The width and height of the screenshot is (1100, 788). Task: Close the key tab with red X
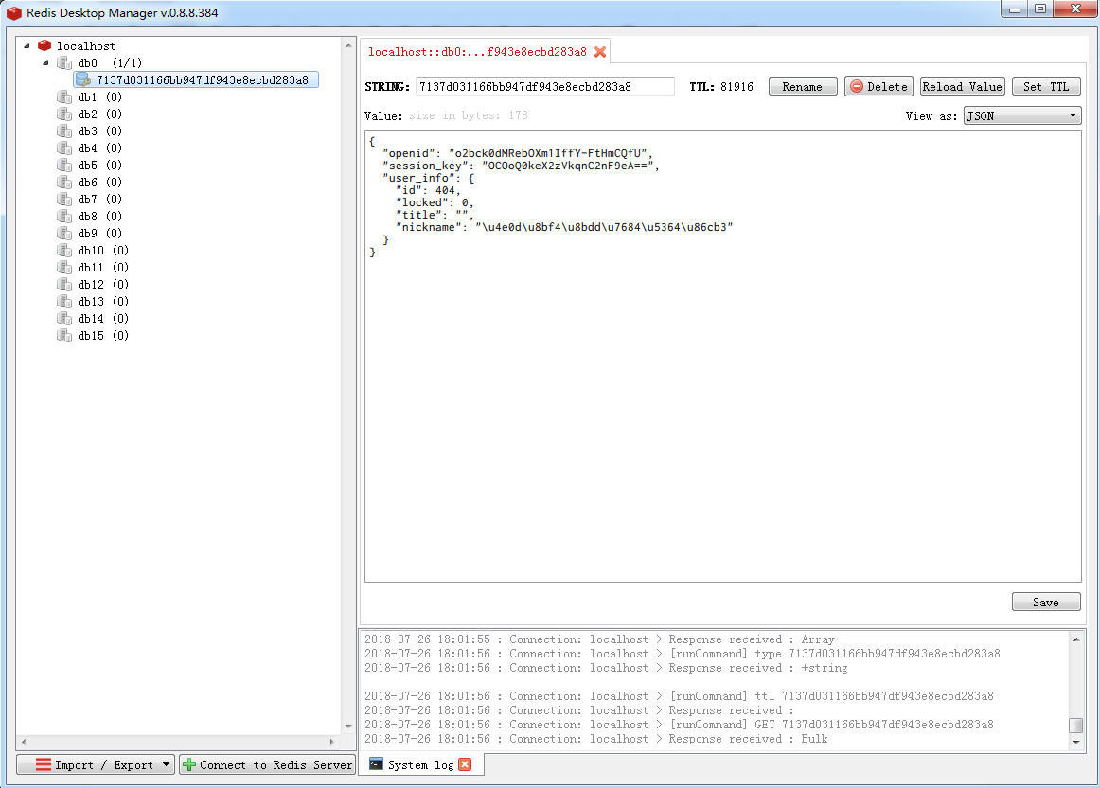point(600,52)
